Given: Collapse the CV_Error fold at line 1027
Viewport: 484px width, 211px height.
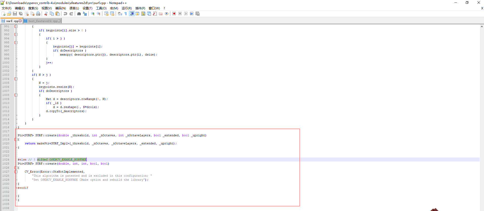Looking at the screenshot, I should pos(16,172).
